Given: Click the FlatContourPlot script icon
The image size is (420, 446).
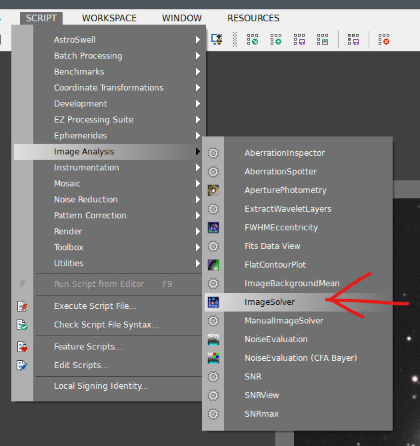Looking at the screenshot, I should coord(213,265).
